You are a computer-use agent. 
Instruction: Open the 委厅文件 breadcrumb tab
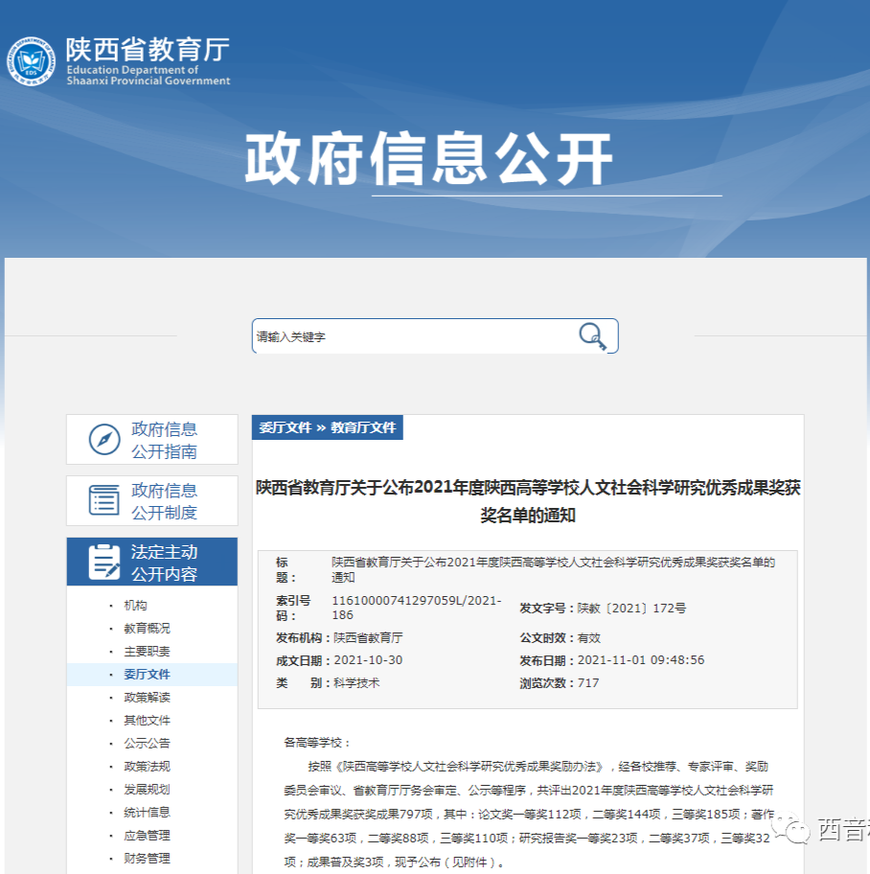tap(286, 427)
